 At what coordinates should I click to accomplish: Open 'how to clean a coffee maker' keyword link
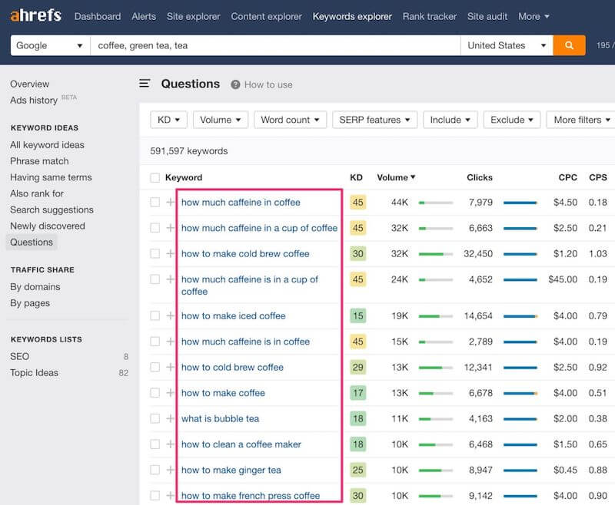click(241, 444)
